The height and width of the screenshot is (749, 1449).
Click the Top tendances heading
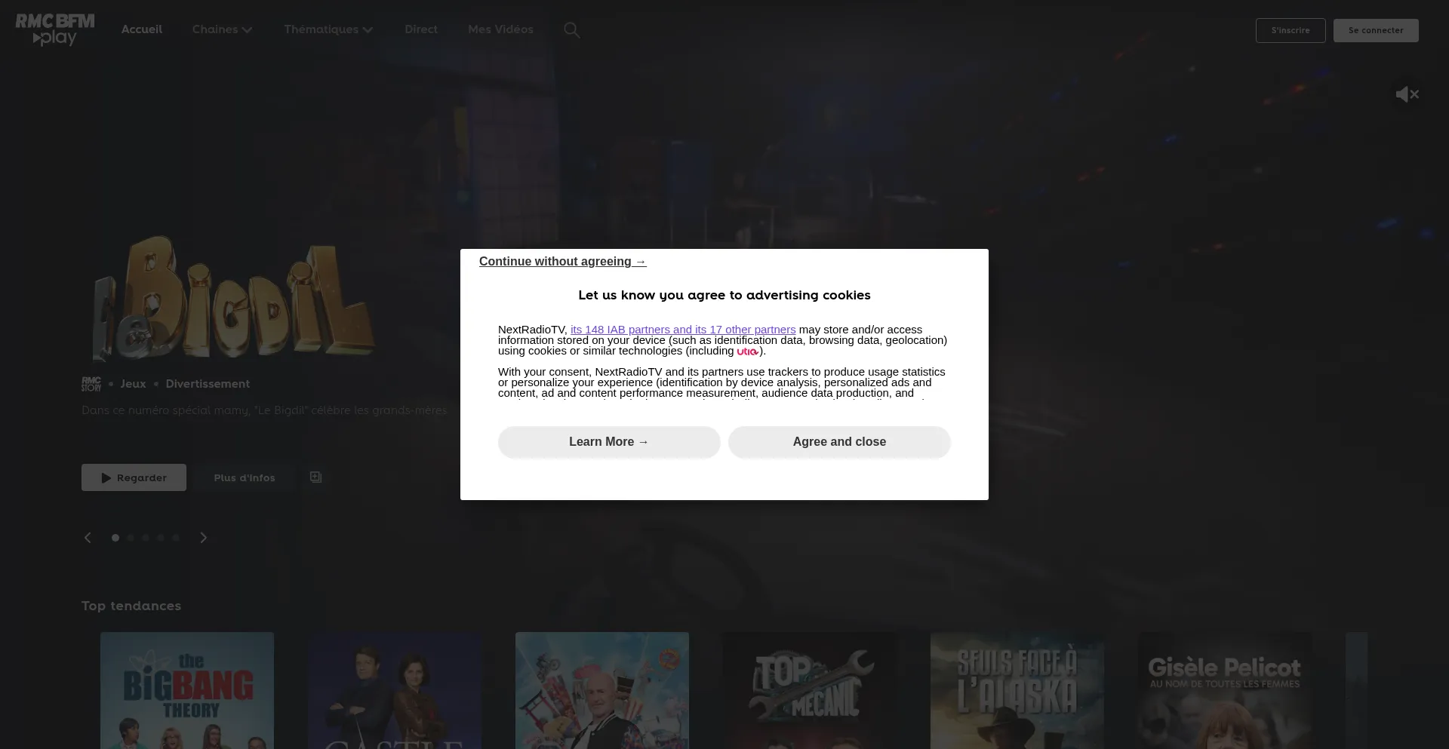131,606
